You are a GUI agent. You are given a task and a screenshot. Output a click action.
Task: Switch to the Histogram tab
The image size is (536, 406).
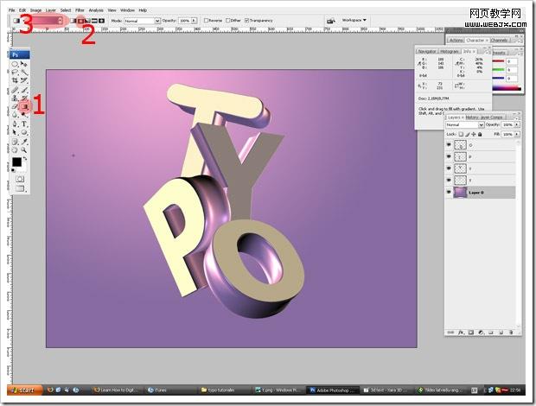point(450,51)
